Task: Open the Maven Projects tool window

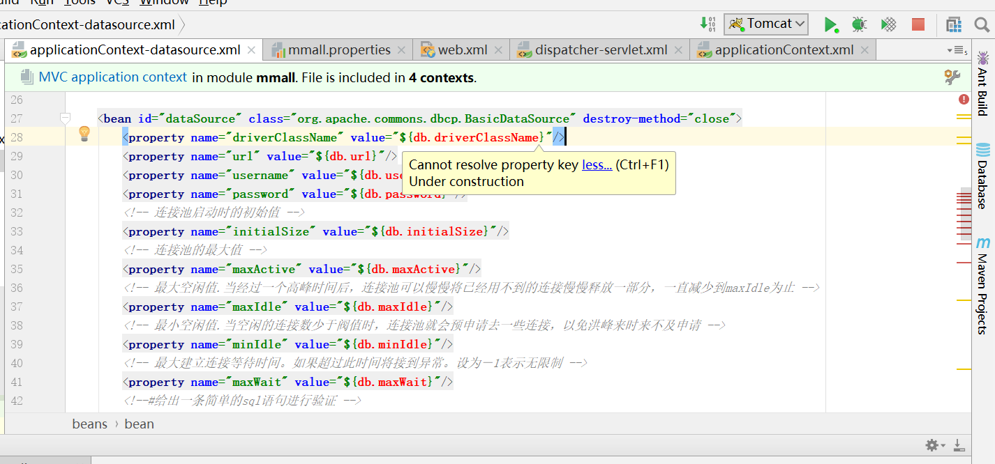Action: (x=982, y=286)
